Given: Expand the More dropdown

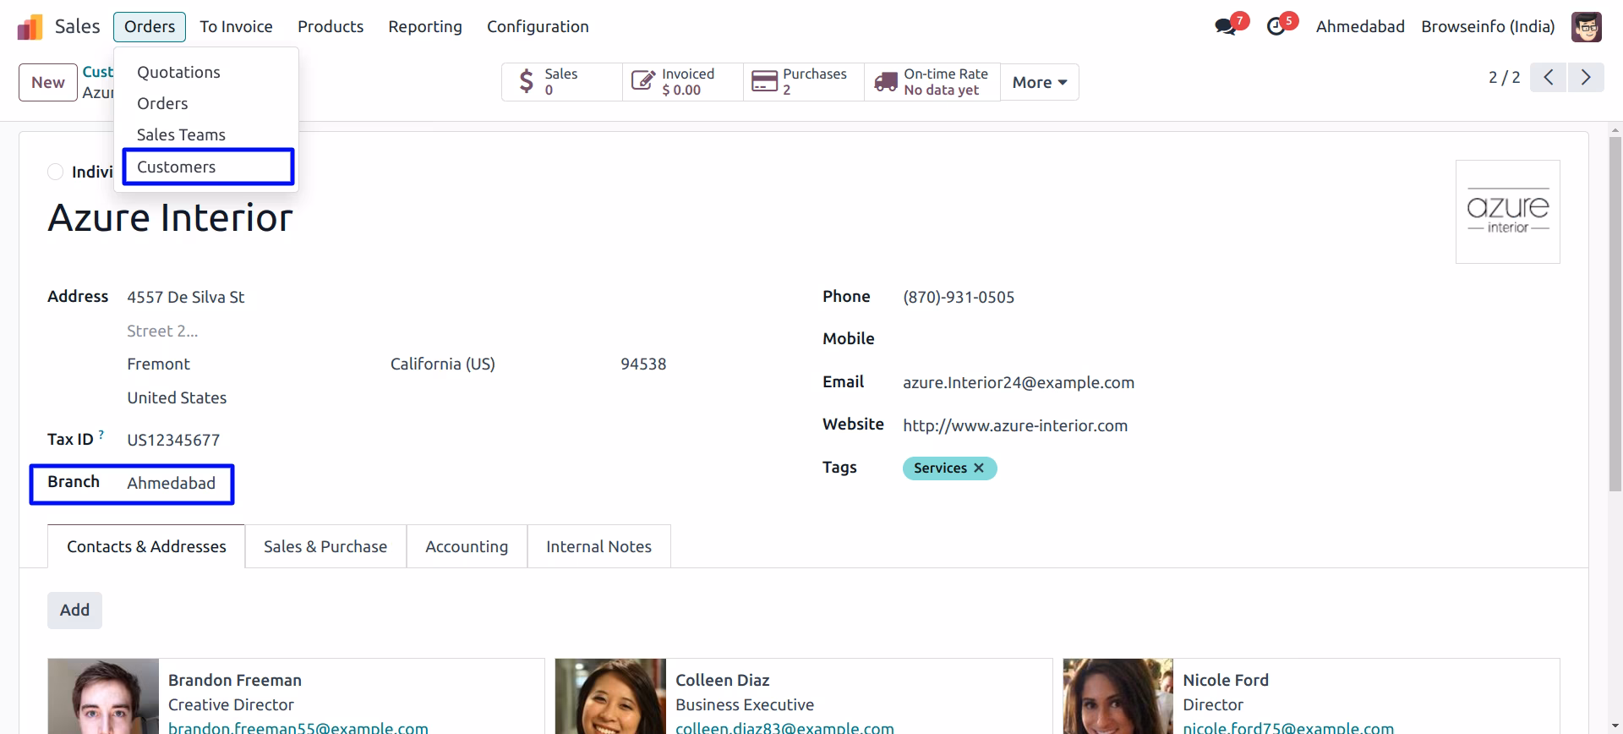Looking at the screenshot, I should click(1040, 82).
